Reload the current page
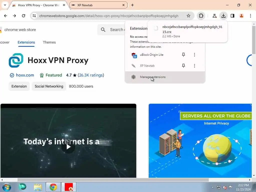Screen dimensions: 256x192 (23, 16)
